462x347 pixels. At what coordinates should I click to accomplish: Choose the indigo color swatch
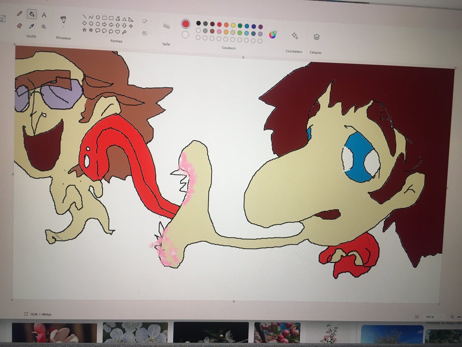click(254, 26)
